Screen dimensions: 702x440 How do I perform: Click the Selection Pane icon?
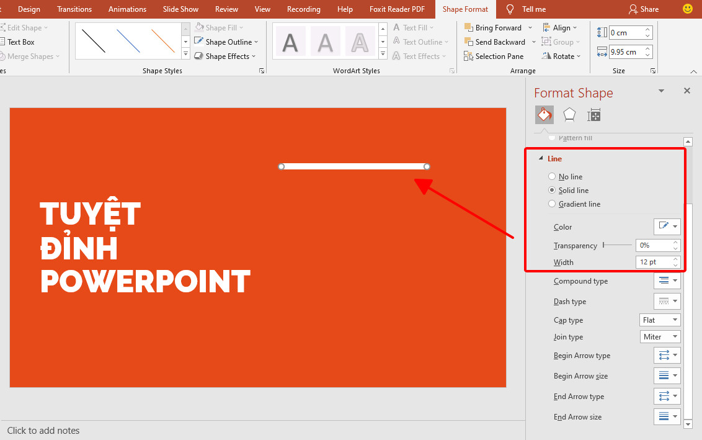(469, 56)
